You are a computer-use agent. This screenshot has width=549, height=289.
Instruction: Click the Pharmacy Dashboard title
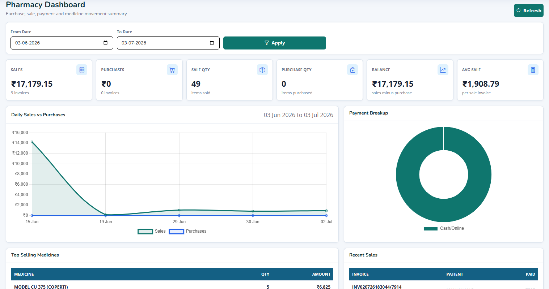46,5
